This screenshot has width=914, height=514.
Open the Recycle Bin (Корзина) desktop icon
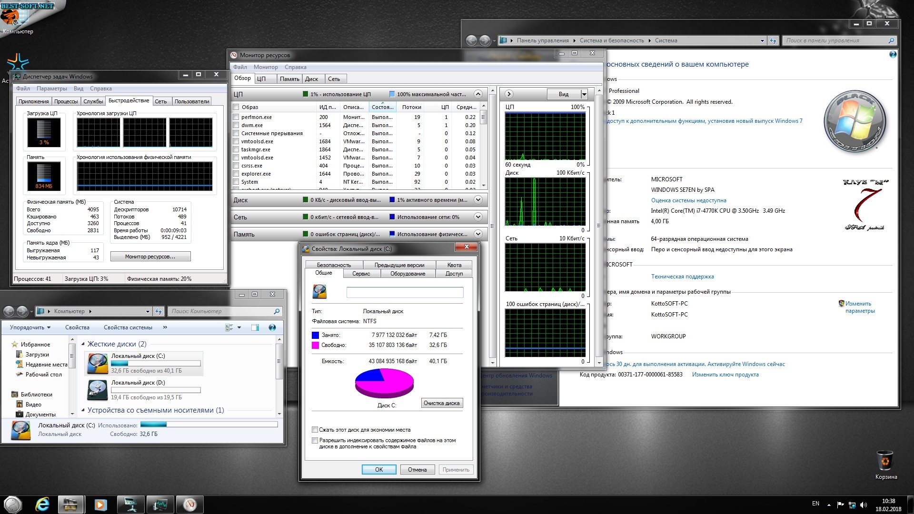pyautogui.click(x=885, y=461)
